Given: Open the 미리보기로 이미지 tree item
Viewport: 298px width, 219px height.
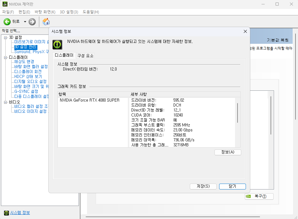Looking at the screenshot, I should click(31, 42).
